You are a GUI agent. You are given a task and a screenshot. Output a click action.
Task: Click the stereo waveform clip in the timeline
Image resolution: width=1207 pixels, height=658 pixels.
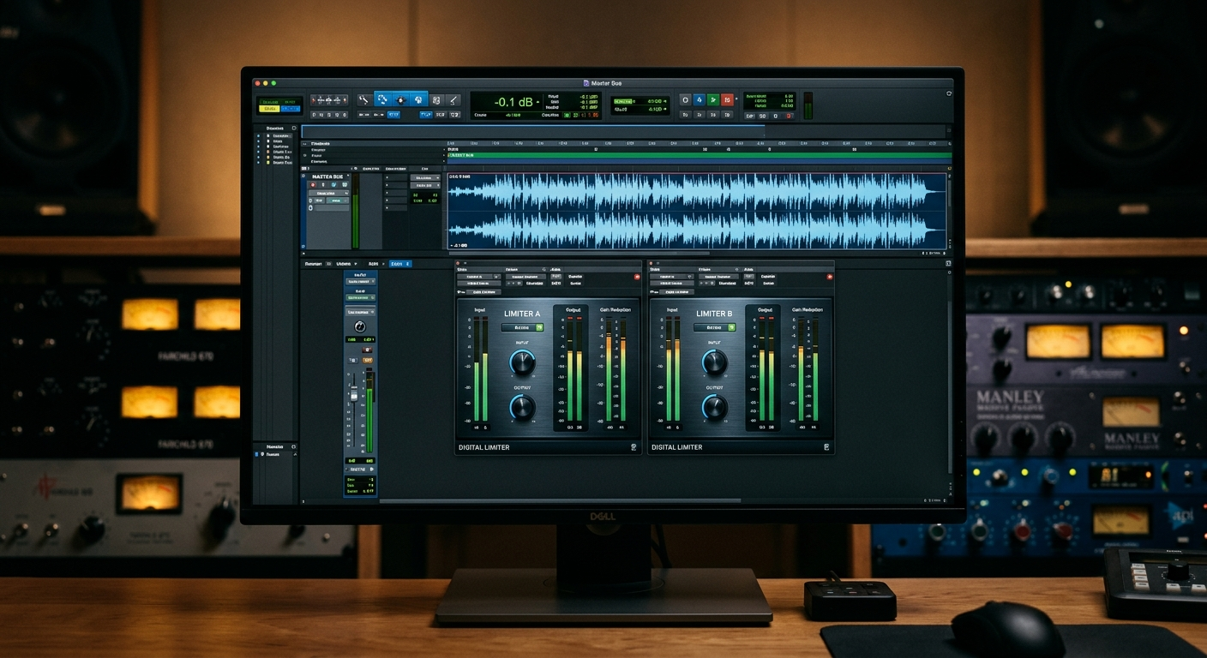[x=697, y=211]
